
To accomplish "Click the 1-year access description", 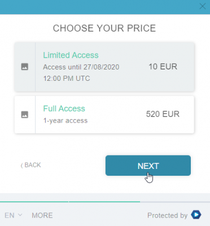I will tap(65, 120).
